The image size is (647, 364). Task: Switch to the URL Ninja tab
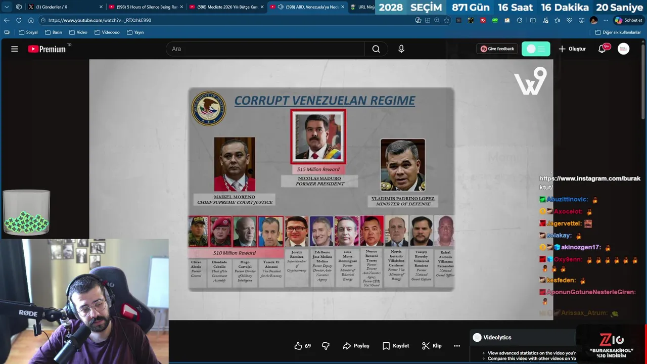pos(363,7)
